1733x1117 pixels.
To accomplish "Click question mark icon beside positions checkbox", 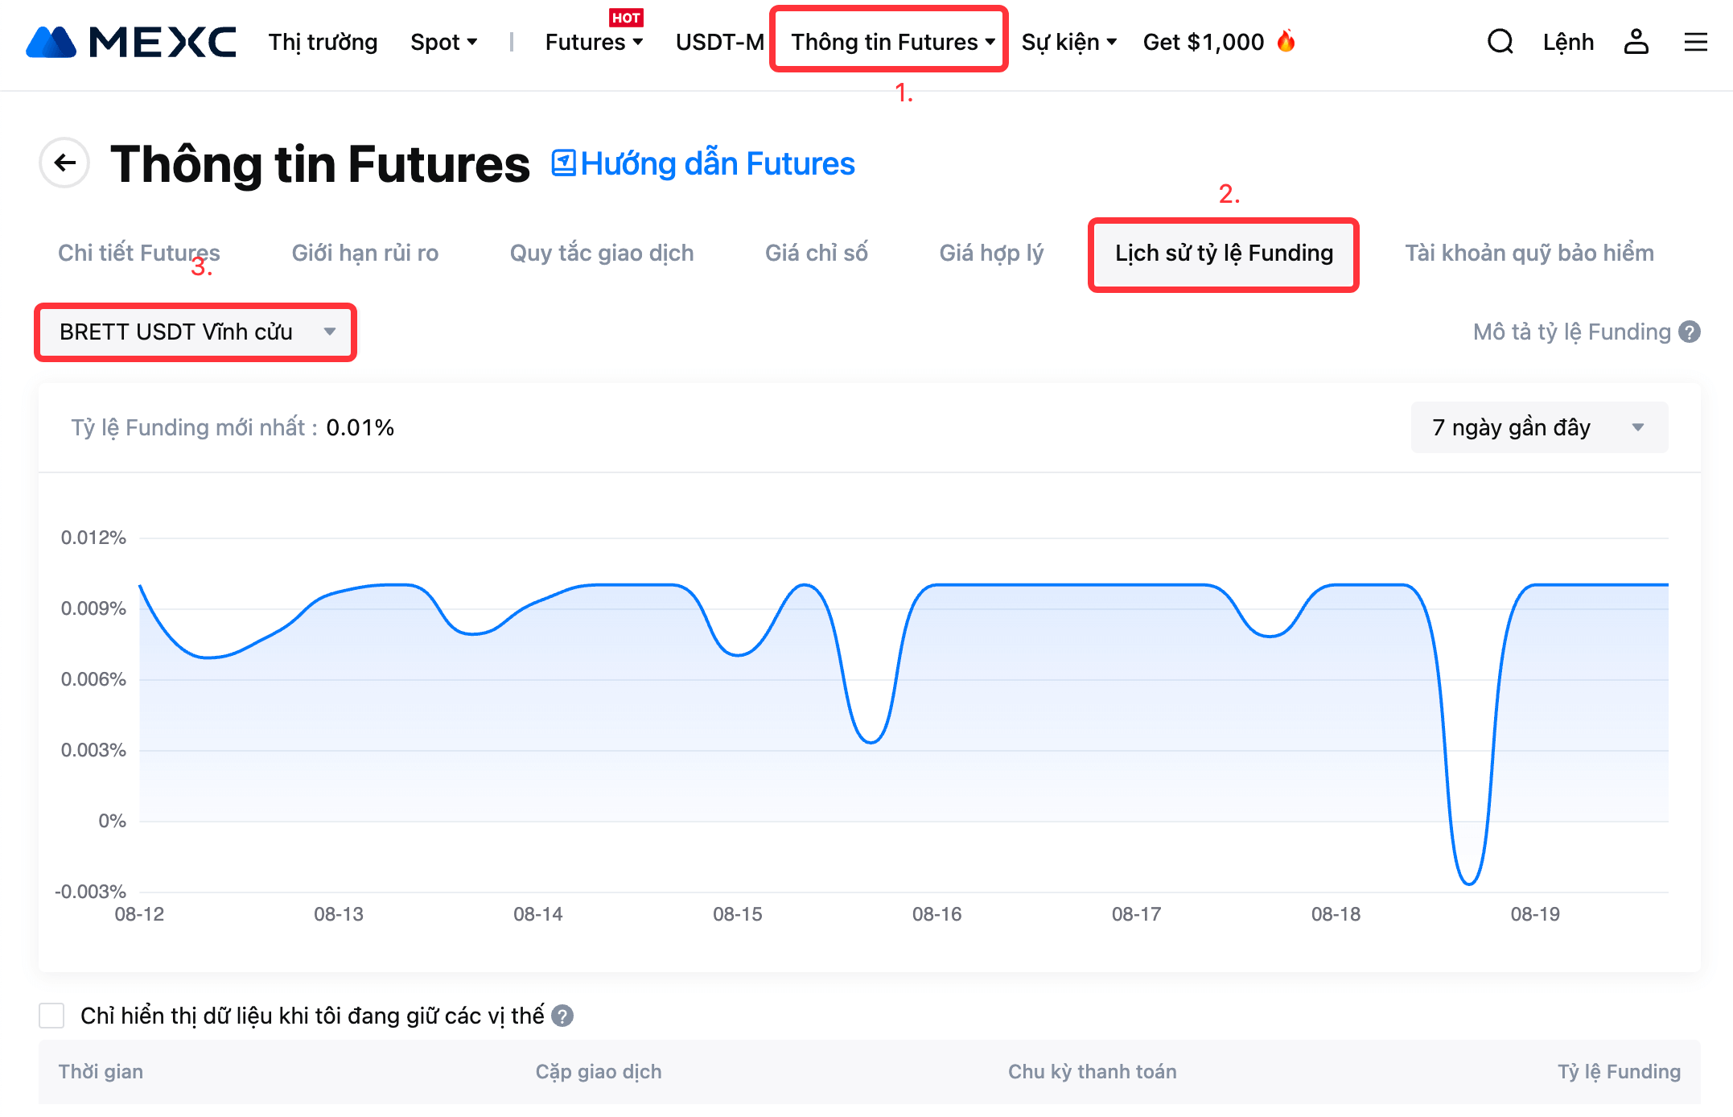I will [562, 1016].
